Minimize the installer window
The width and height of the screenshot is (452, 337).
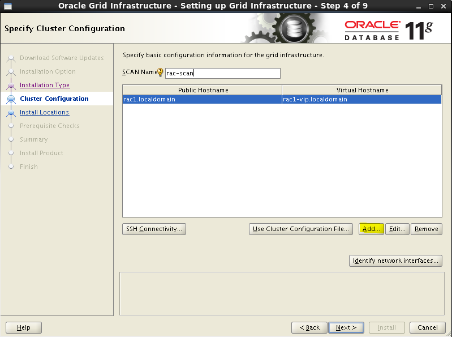pos(419,6)
